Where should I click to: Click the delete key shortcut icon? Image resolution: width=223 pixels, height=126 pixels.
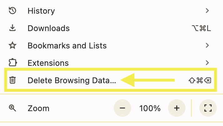(208, 80)
